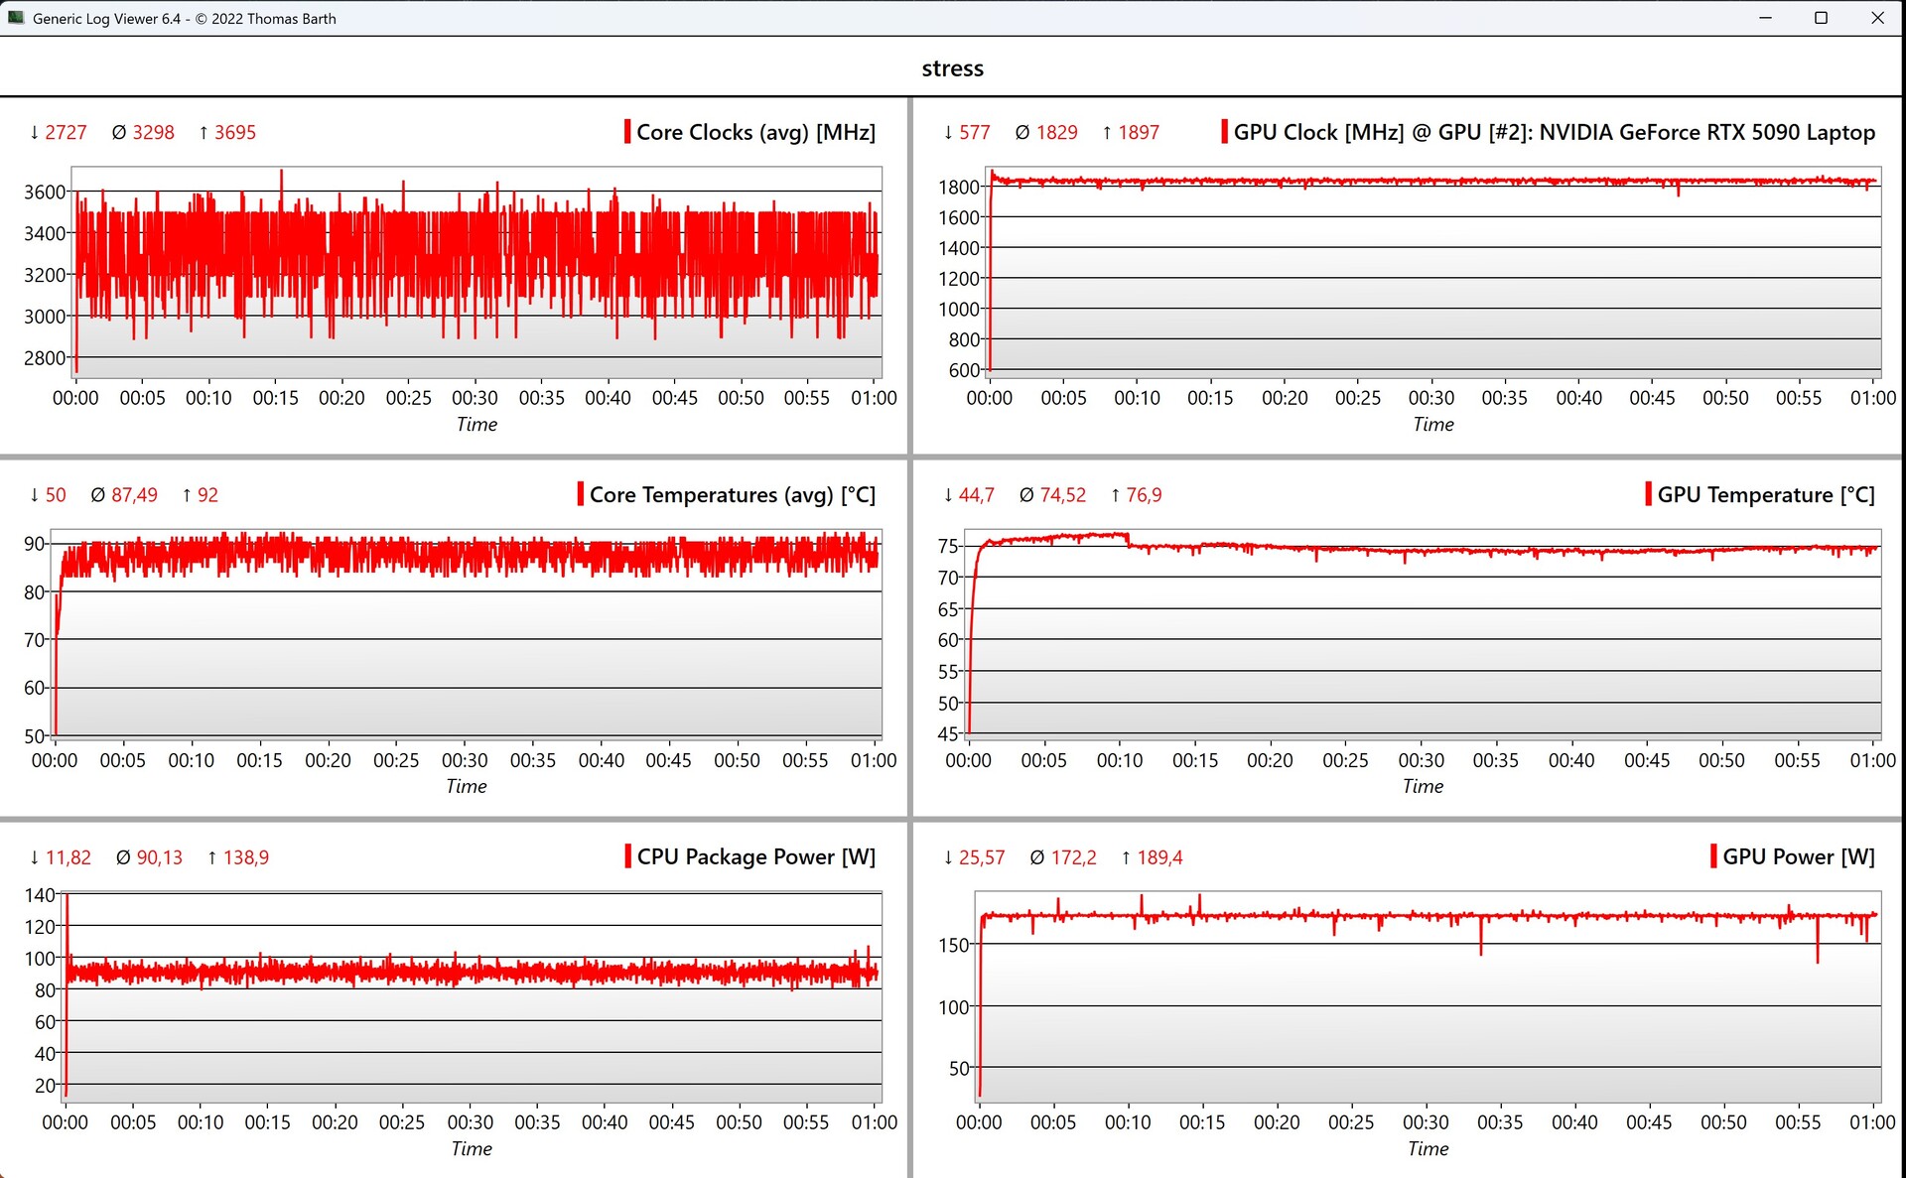1906x1178 pixels.
Task: Click the GPU Temperature legend color marker
Action: [x=1648, y=494]
